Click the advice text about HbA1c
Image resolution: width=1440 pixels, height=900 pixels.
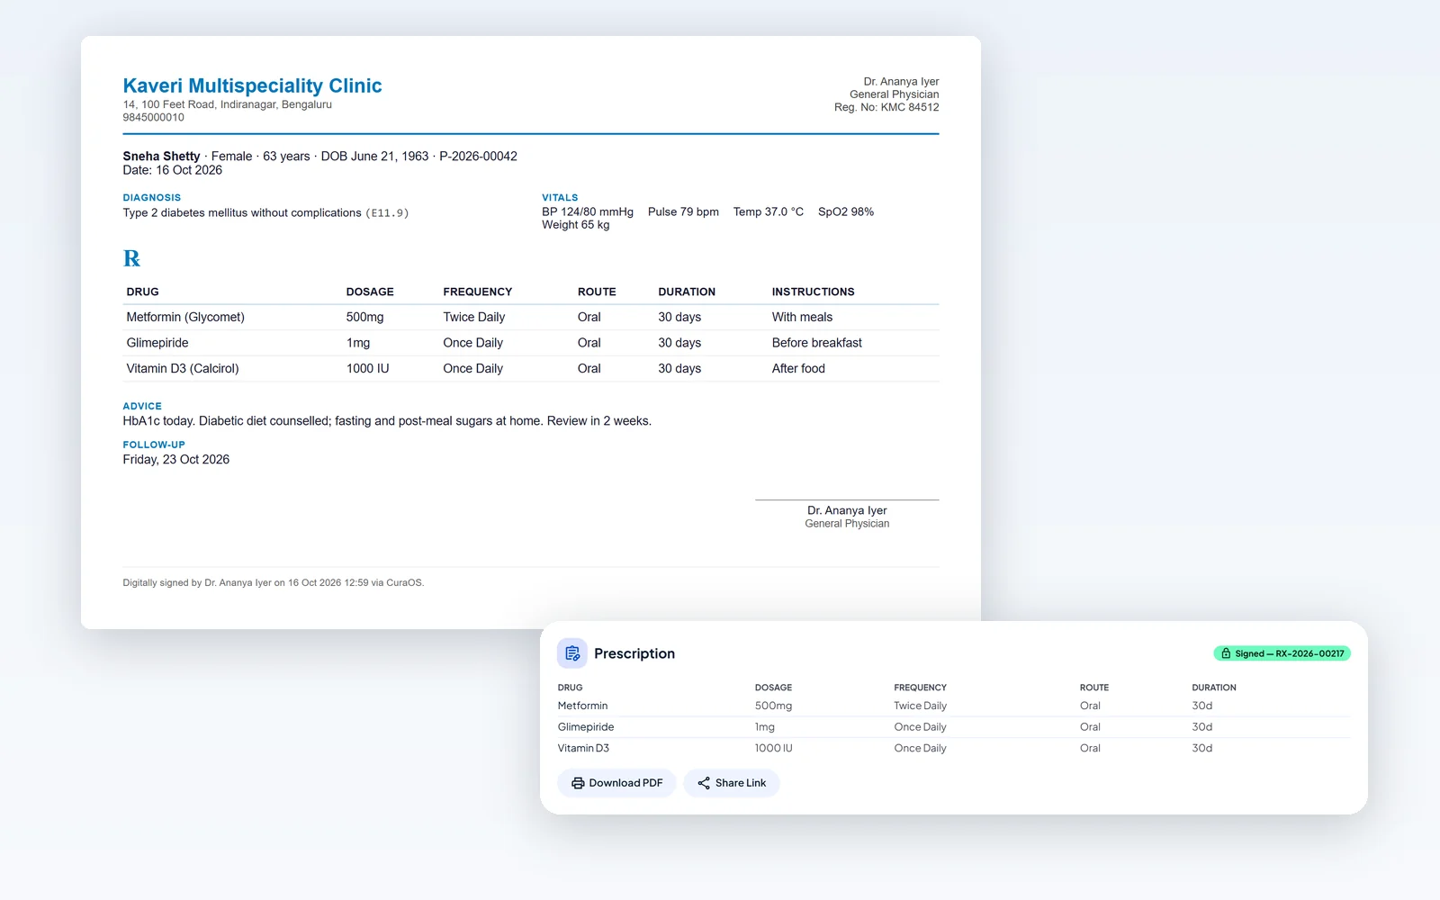coord(387,420)
